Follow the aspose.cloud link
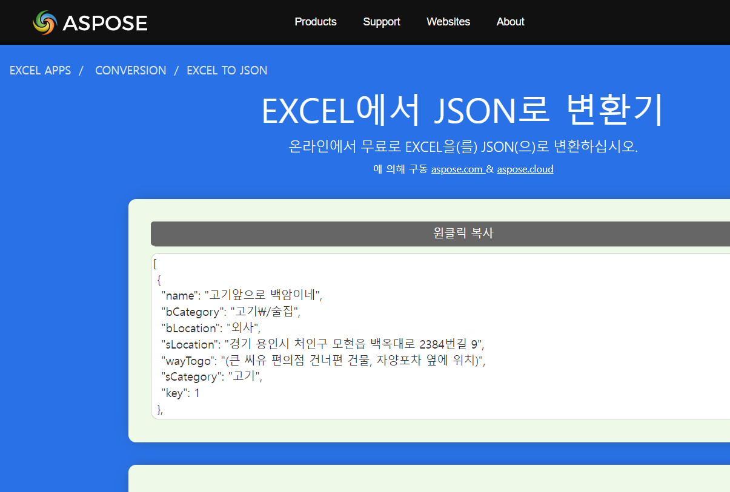Viewport: 730px width, 492px height. (x=525, y=169)
